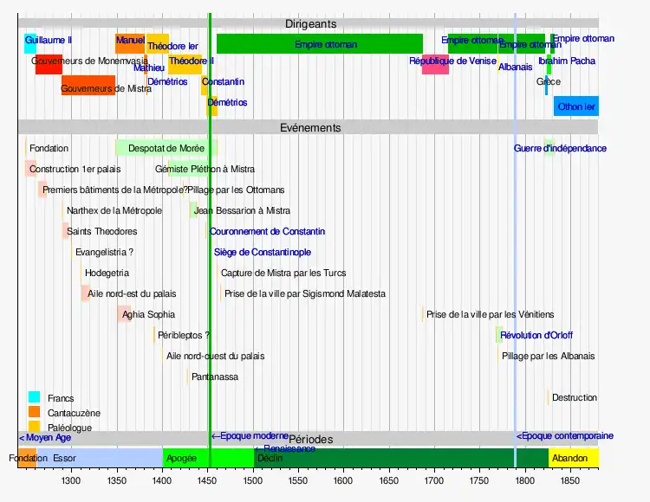Follow the République de Venise link
Viewport: 650px width, 502px height.
(452, 61)
